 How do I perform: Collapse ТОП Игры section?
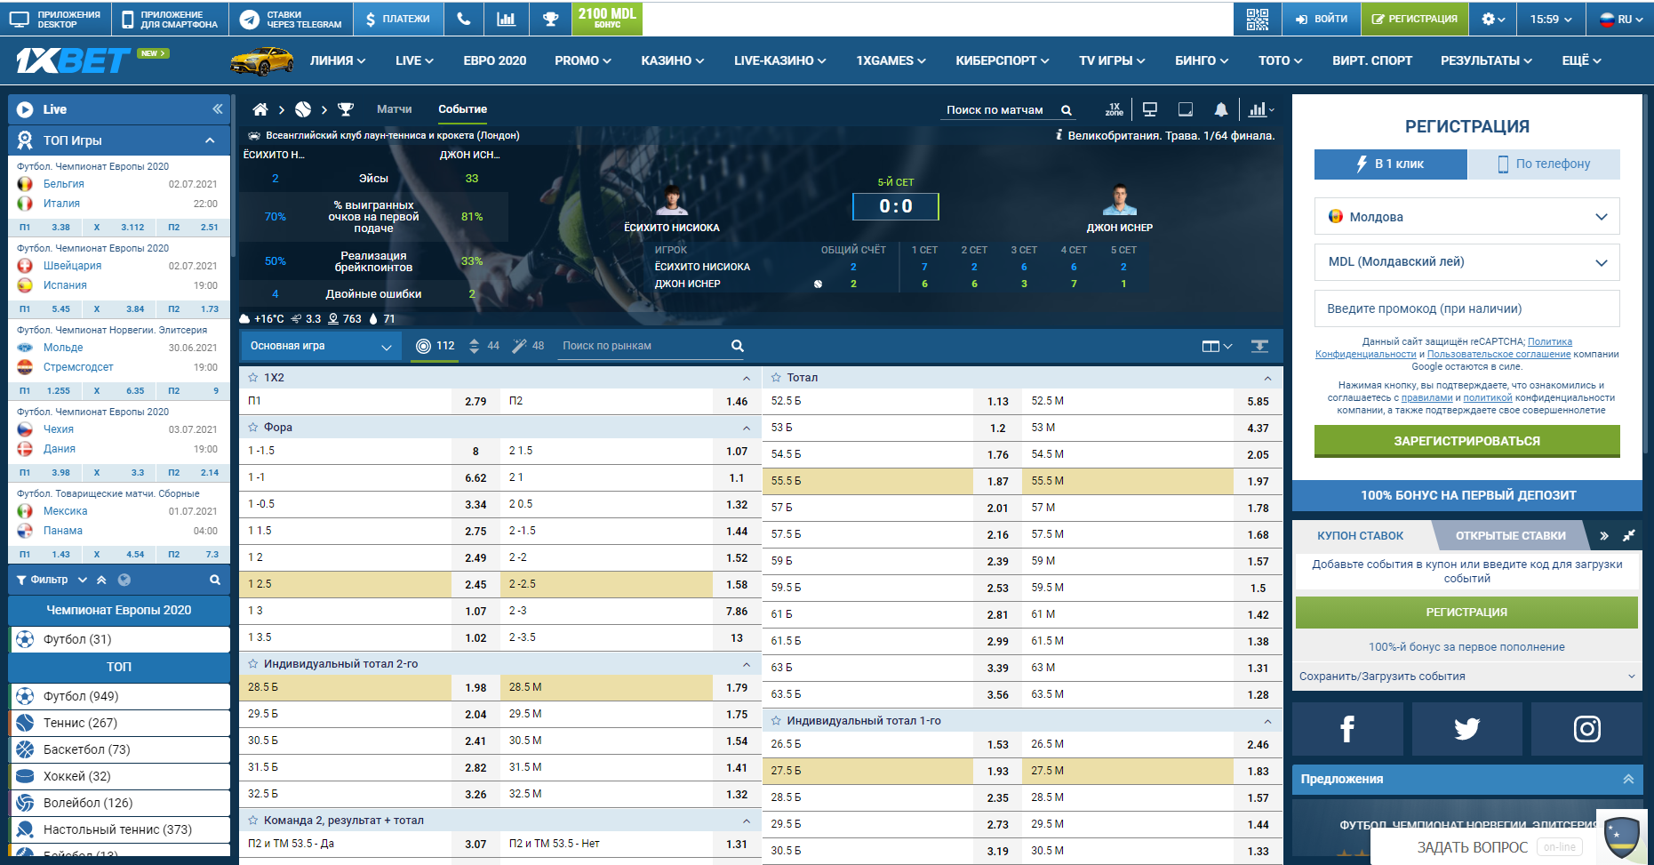click(x=210, y=140)
